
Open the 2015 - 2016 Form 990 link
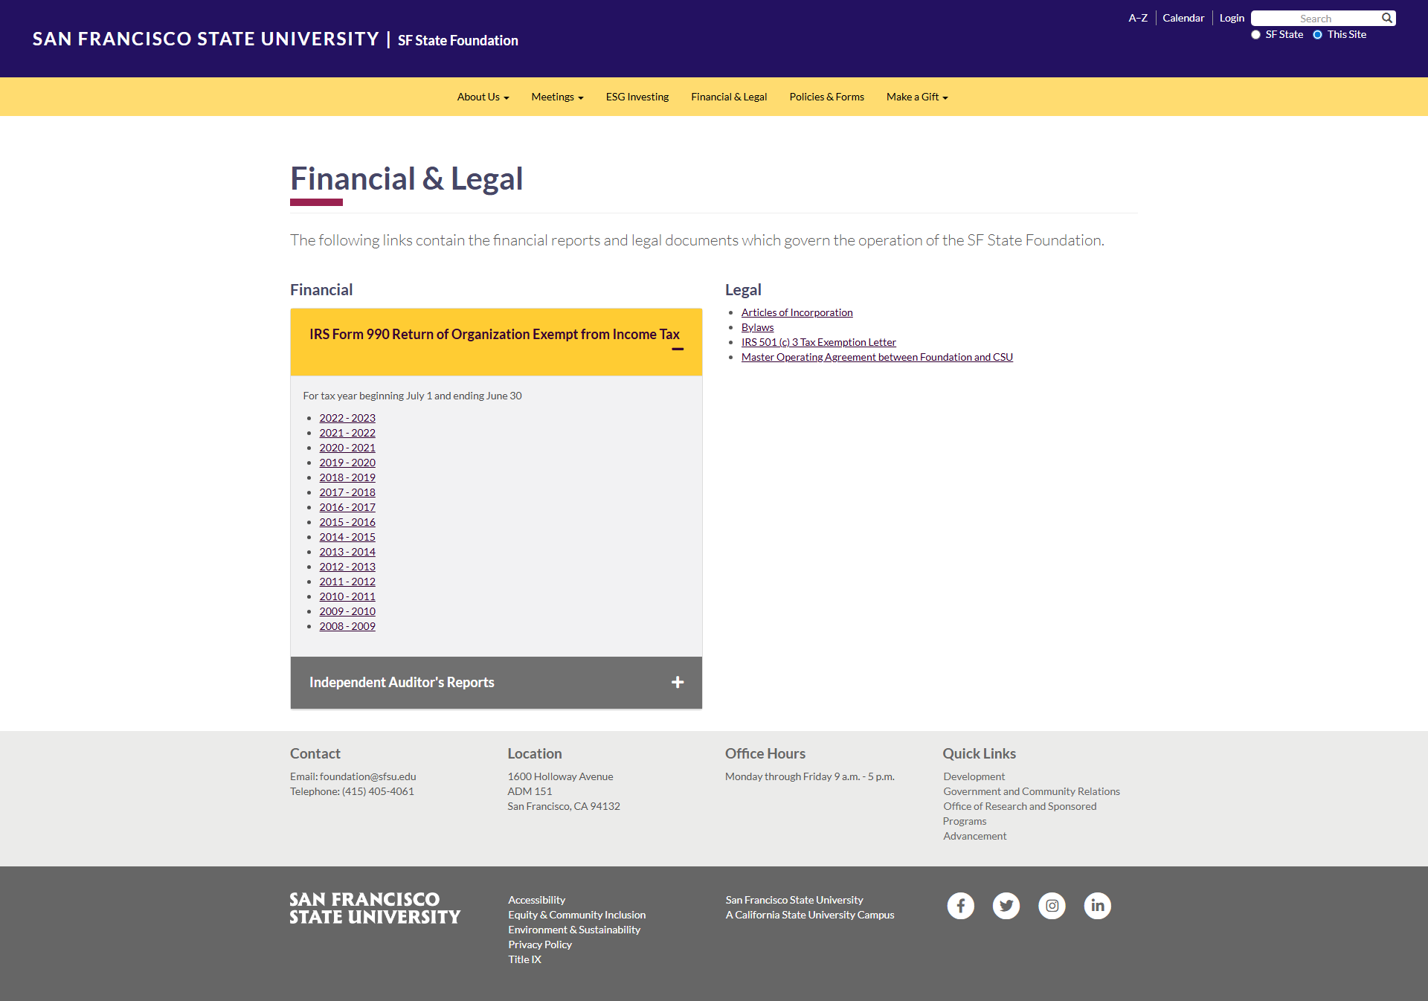(347, 522)
